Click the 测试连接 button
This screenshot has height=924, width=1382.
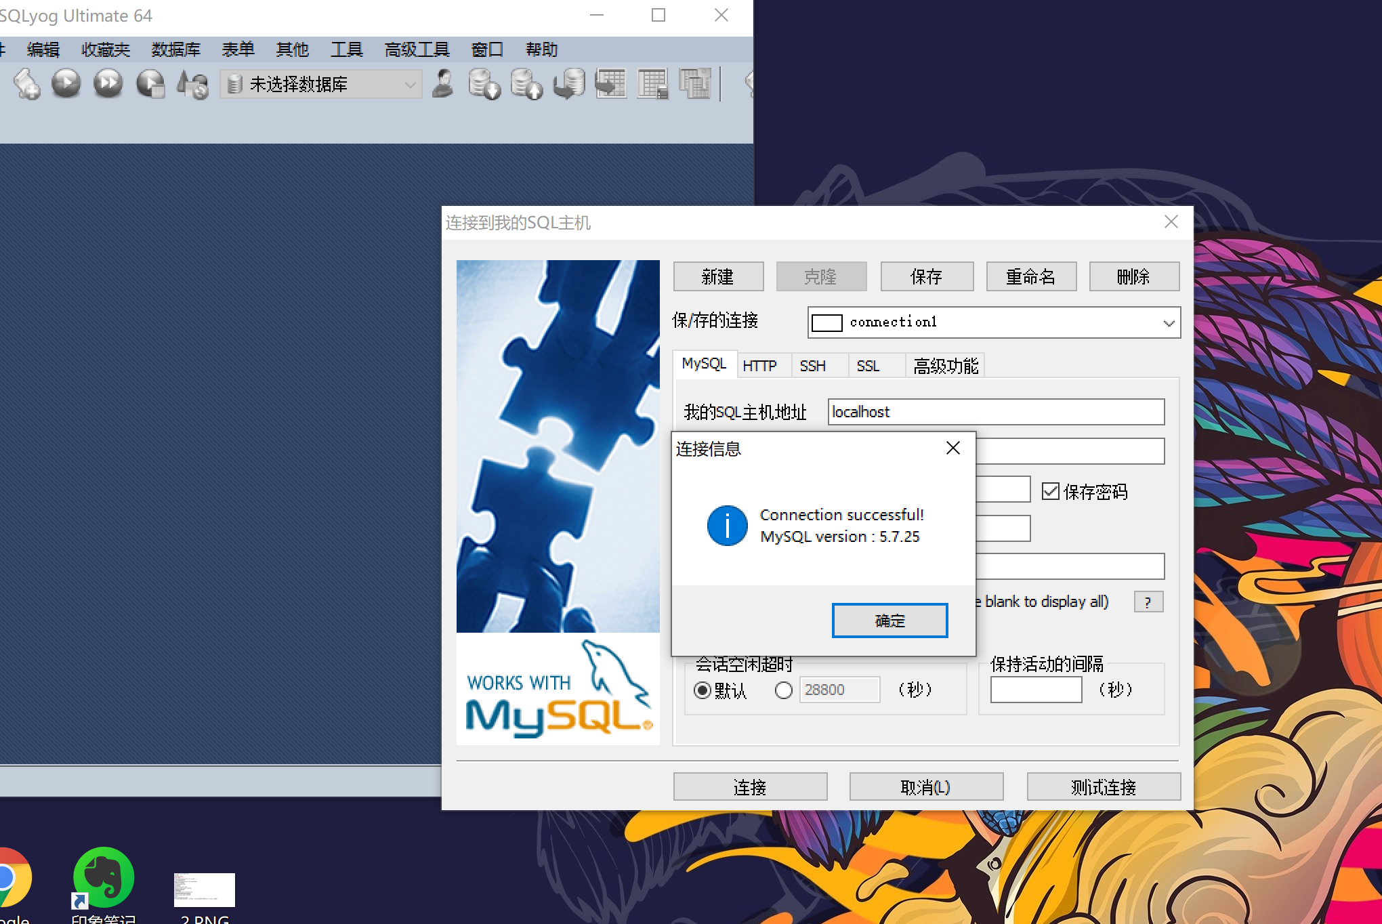click(1103, 786)
